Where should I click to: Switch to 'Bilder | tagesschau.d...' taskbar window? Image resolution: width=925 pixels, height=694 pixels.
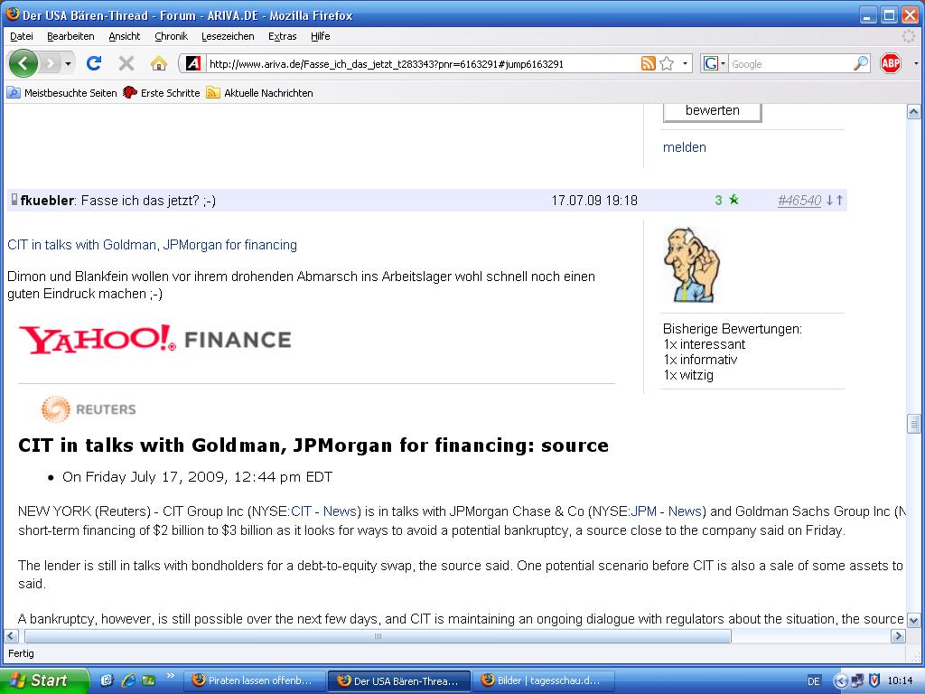tap(545, 680)
